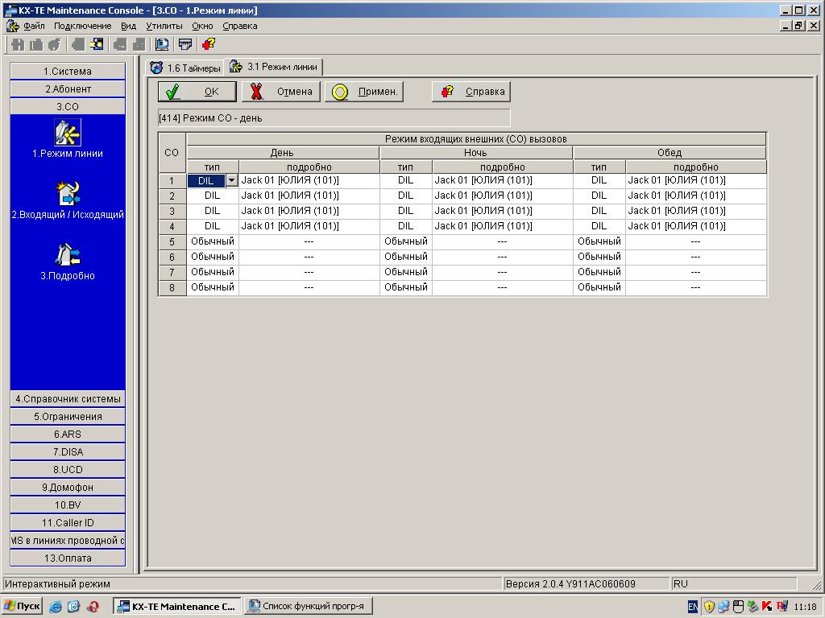Screen dimensions: 825x618
Task: Expand the '1.Система' sidebar section
Action: (x=68, y=71)
